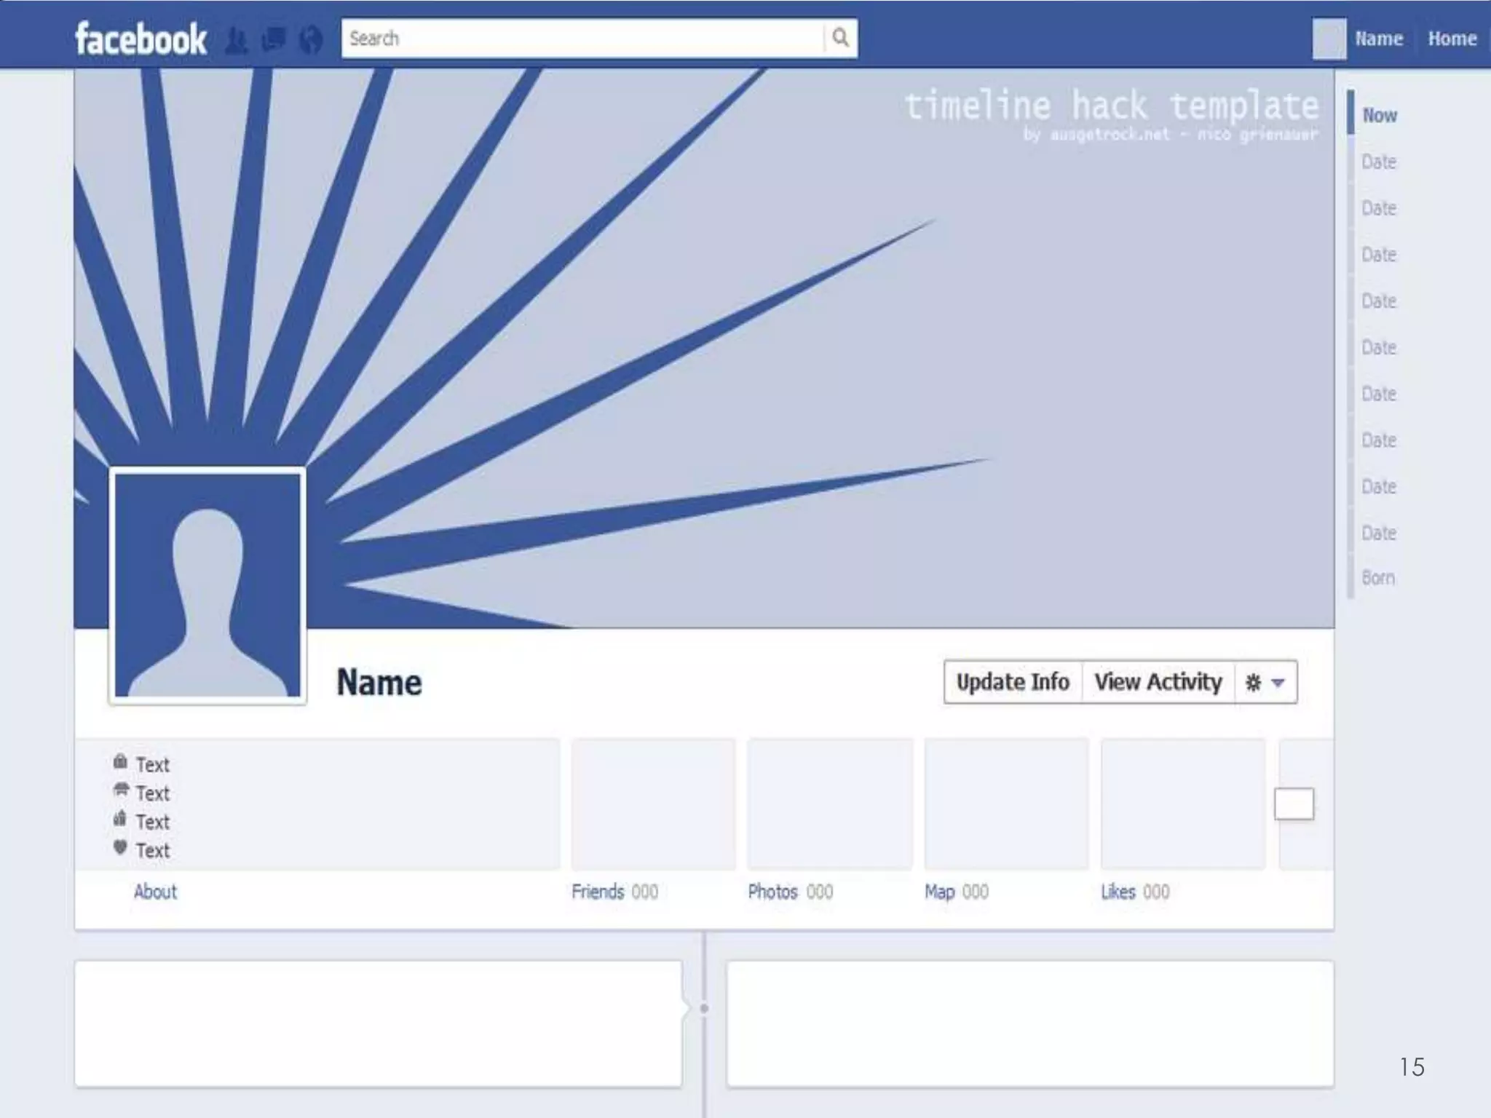The width and height of the screenshot is (1491, 1118).
Task: Go to Home in top bar
Action: click(x=1452, y=39)
